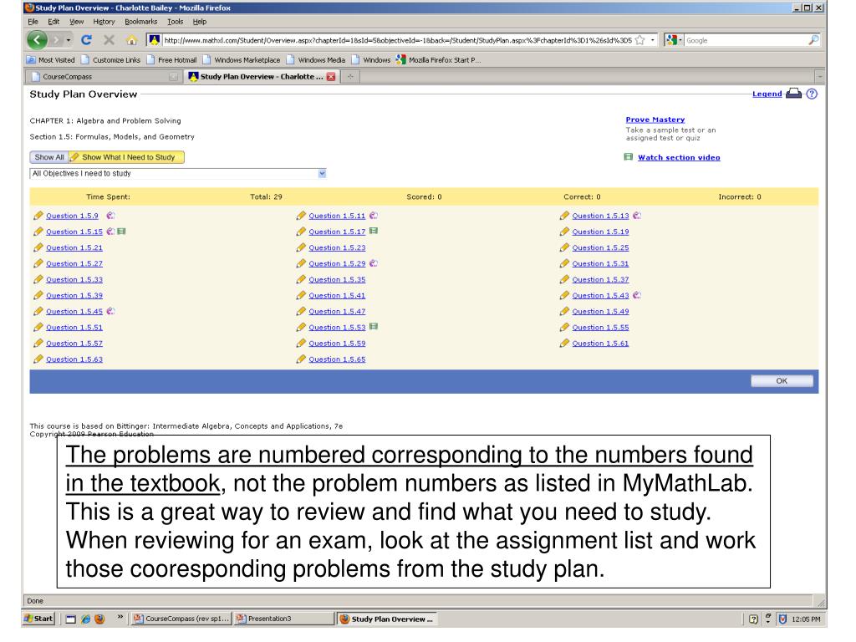
Task: Click the pencil icon beside Question 1.5.9
Action: coord(38,216)
